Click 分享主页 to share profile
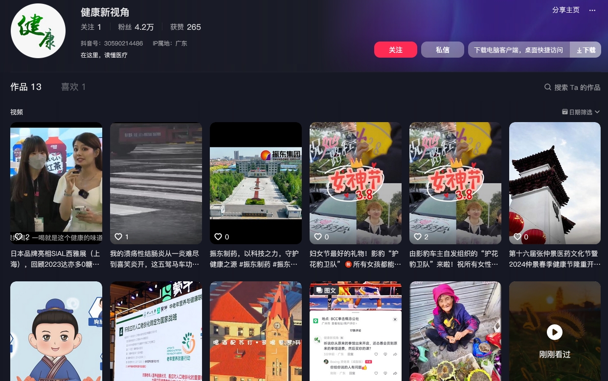The image size is (608, 381). click(566, 10)
